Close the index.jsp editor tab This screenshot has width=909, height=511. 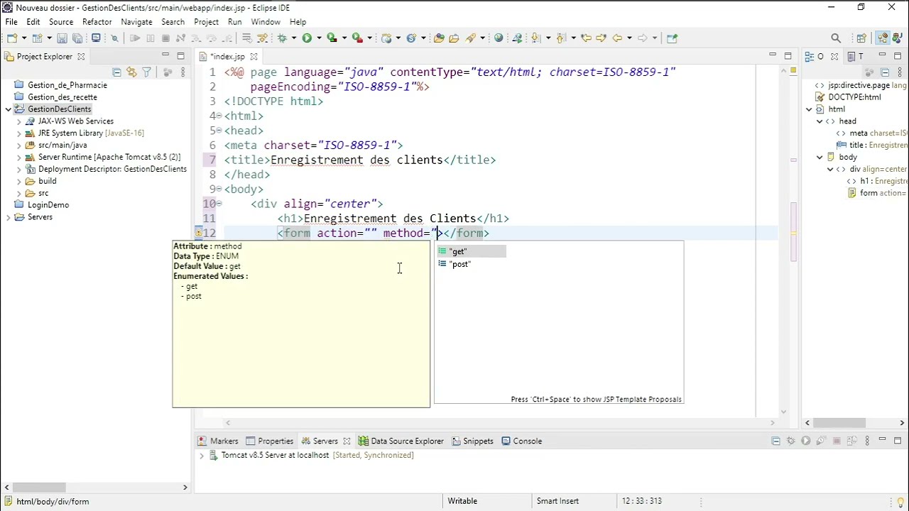(x=254, y=57)
